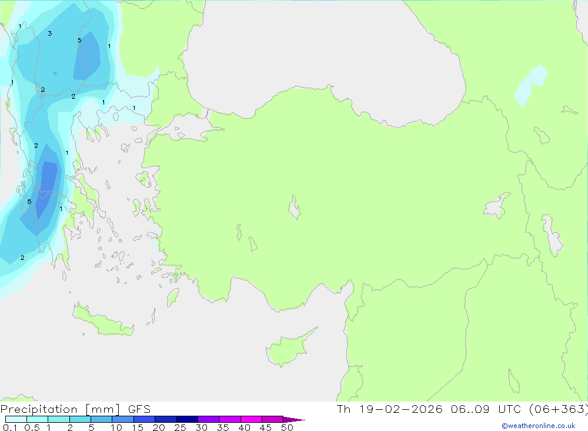Viewport: 588px width, 431px height.
Task: Select the 30–35 mm purple legend swatch
Action: pyautogui.click(x=208, y=419)
